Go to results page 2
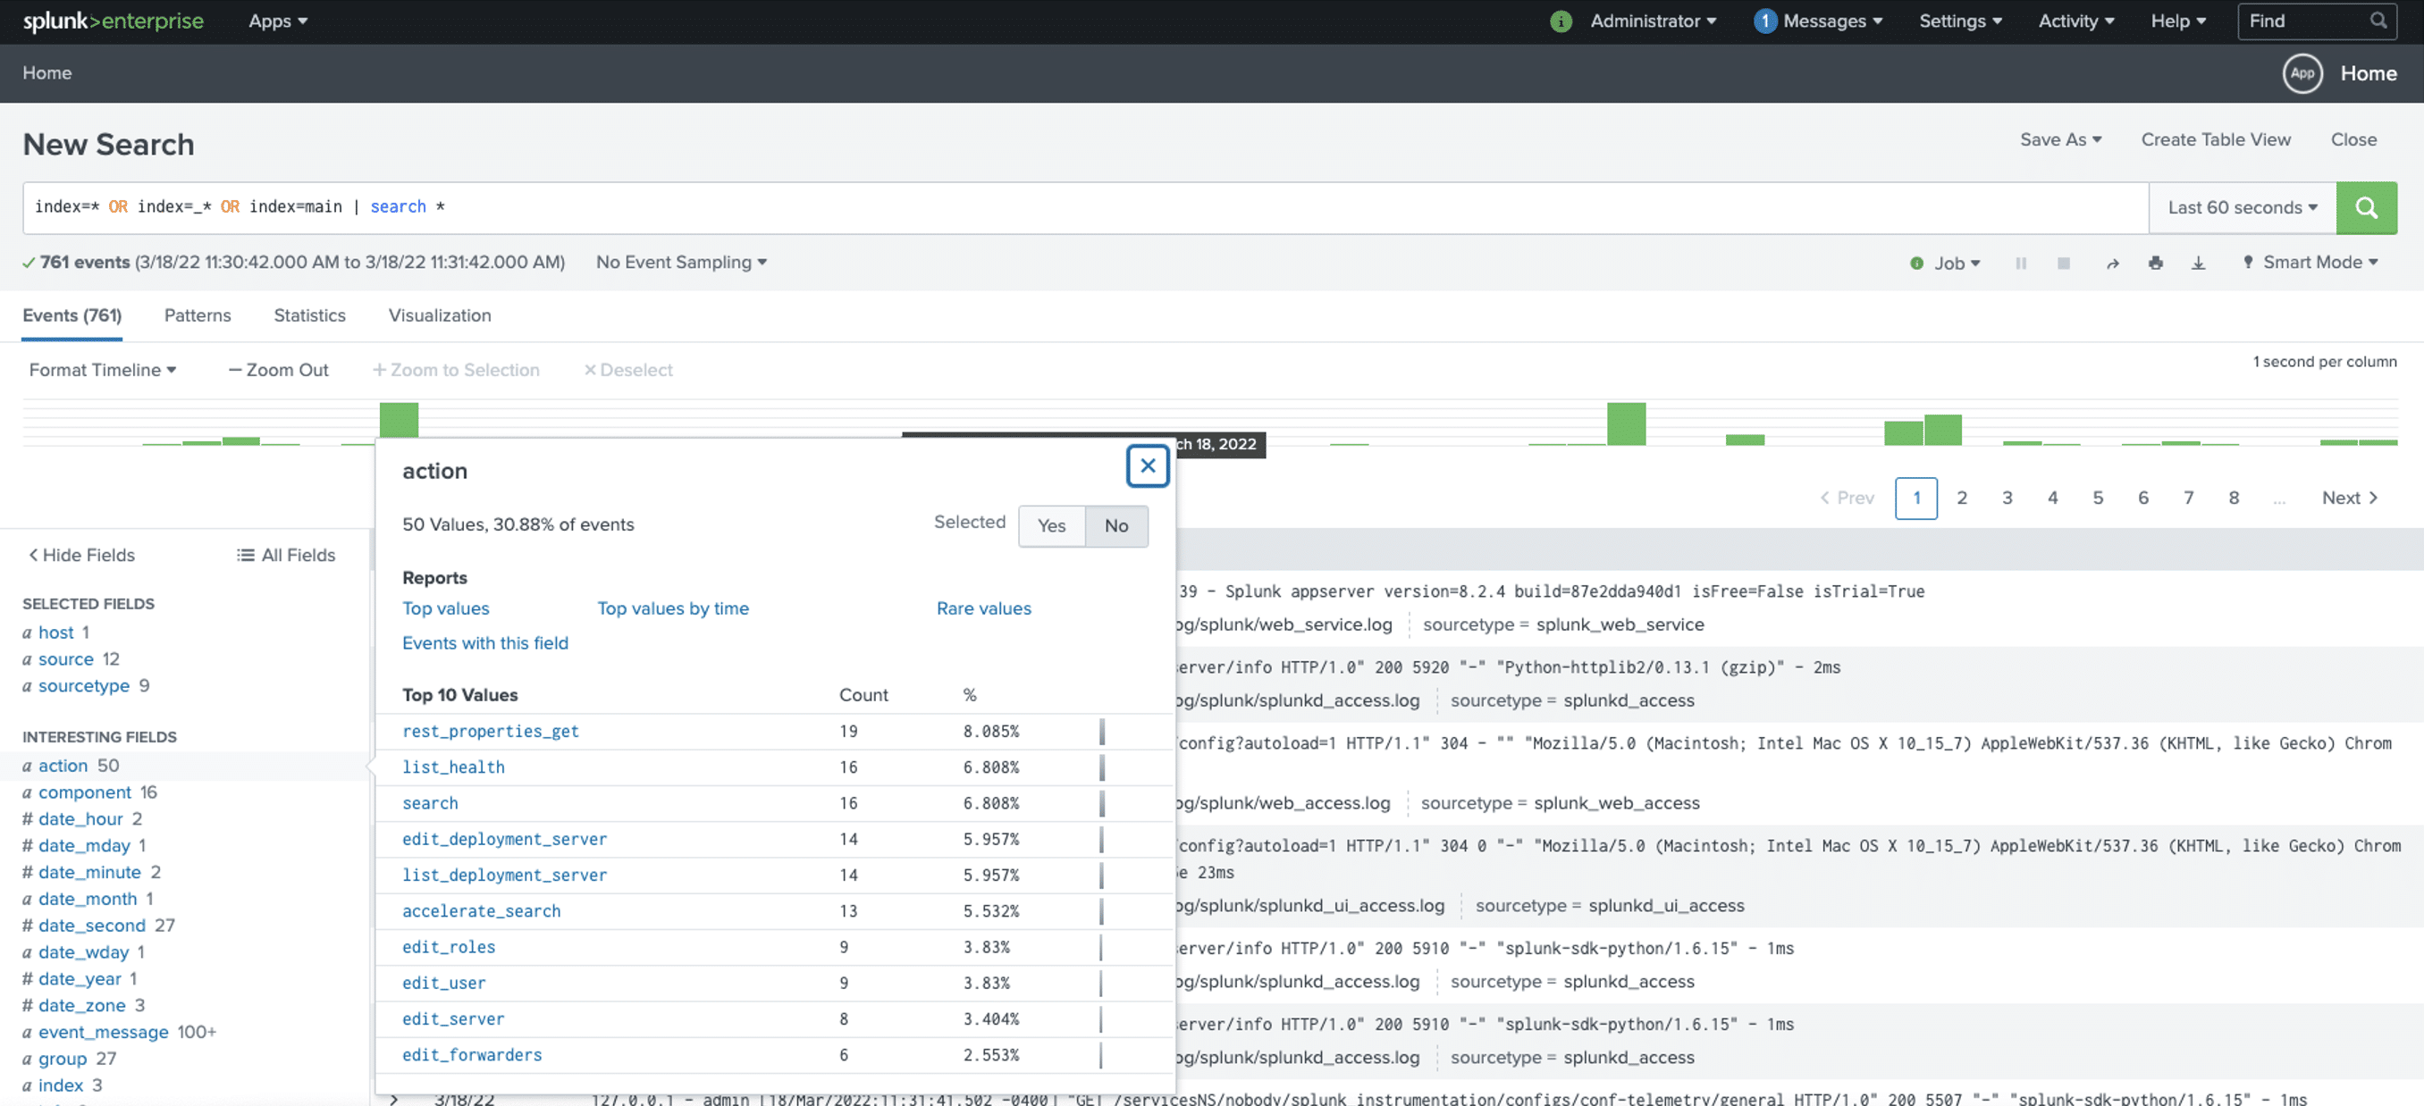 (x=1961, y=499)
